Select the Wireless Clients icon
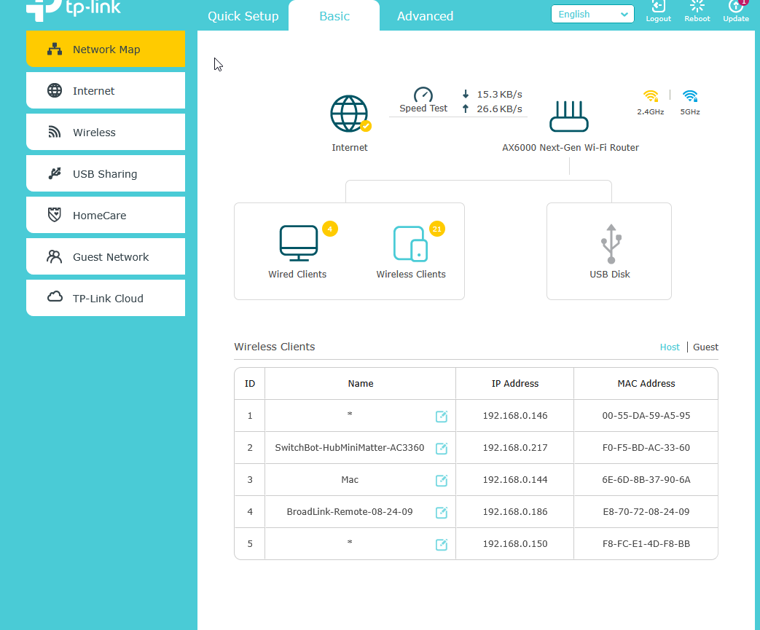This screenshot has height=630, width=760. 410,243
